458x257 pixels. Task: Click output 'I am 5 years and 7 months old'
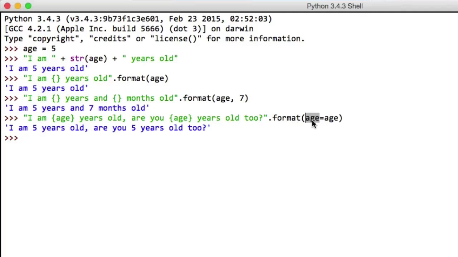[x=77, y=108]
